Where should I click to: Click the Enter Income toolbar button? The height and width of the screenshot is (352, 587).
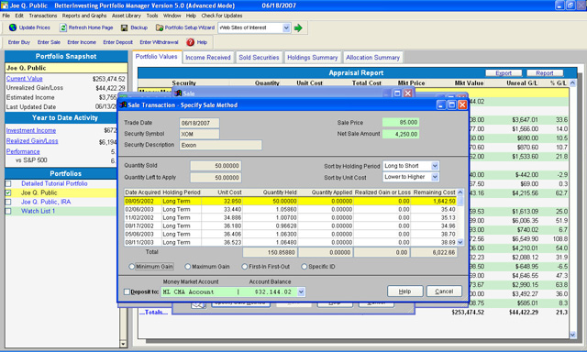pyautogui.click(x=82, y=42)
